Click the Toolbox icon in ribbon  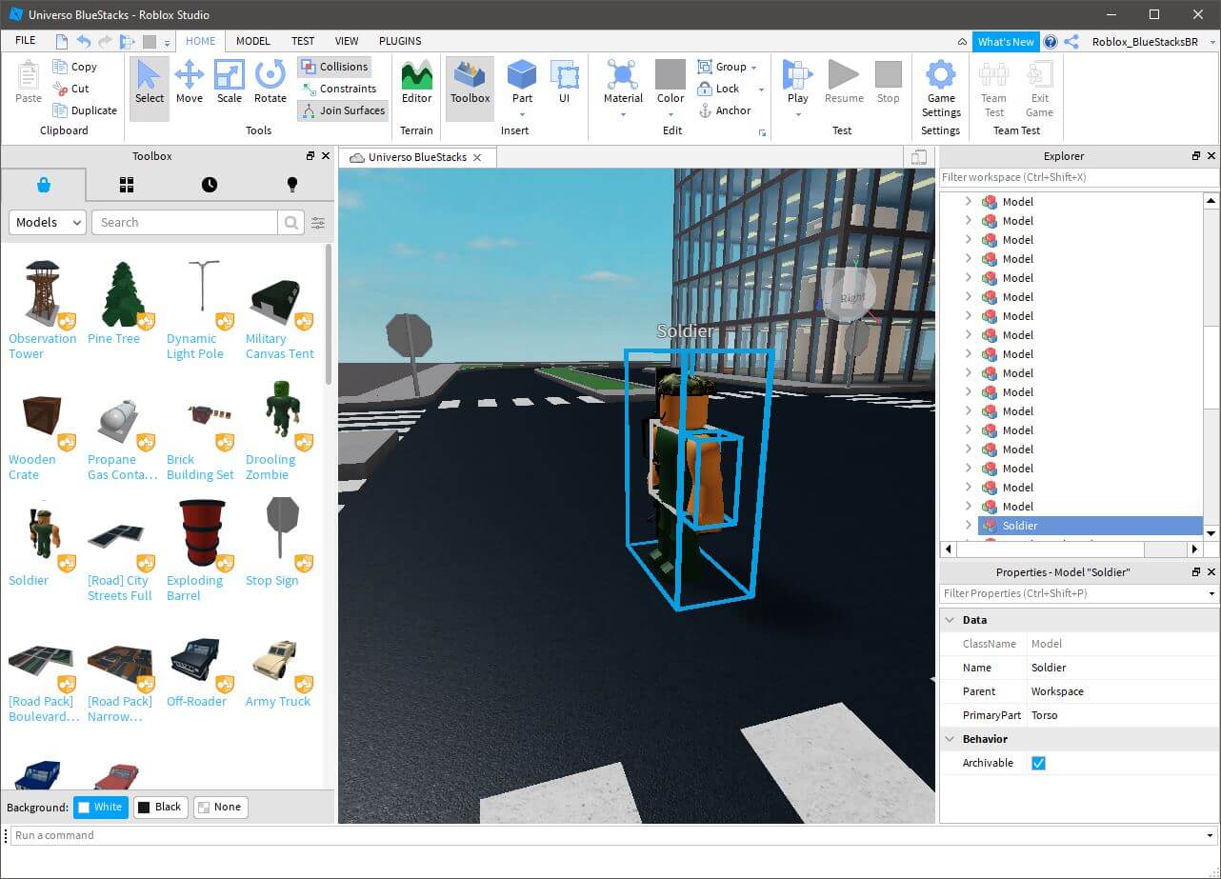(470, 82)
